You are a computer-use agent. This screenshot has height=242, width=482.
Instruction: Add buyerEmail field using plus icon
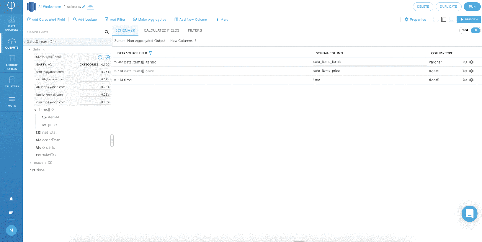(x=108, y=57)
